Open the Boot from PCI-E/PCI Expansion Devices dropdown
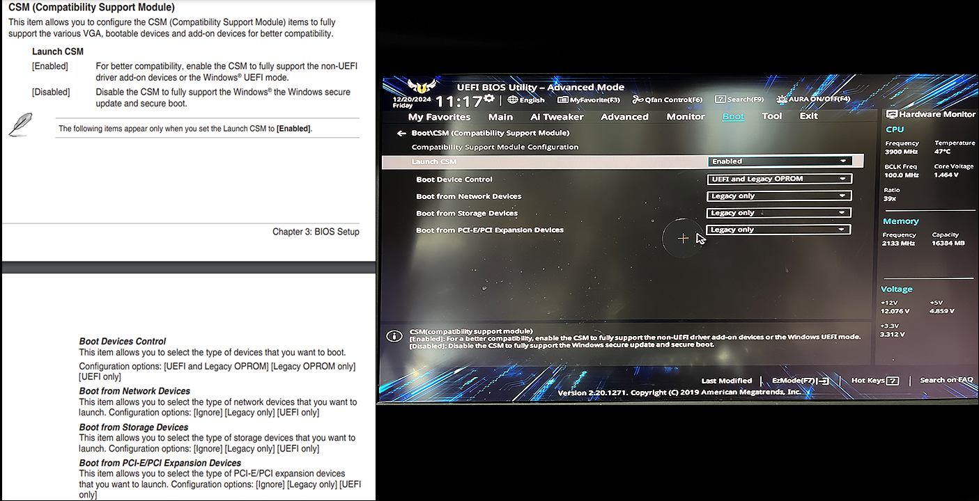 [x=778, y=230]
